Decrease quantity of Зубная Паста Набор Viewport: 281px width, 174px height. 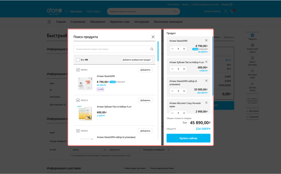click(x=173, y=69)
